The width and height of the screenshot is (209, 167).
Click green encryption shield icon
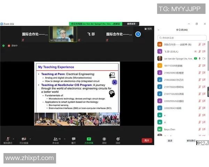click(x=3, y=46)
